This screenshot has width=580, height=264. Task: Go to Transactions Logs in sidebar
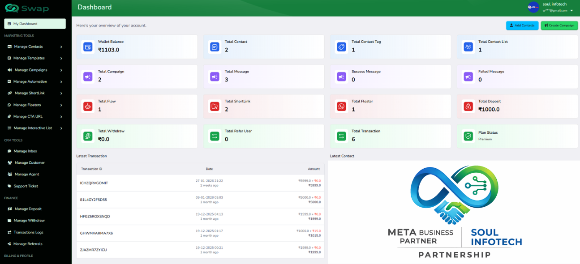tap(28, 232)
